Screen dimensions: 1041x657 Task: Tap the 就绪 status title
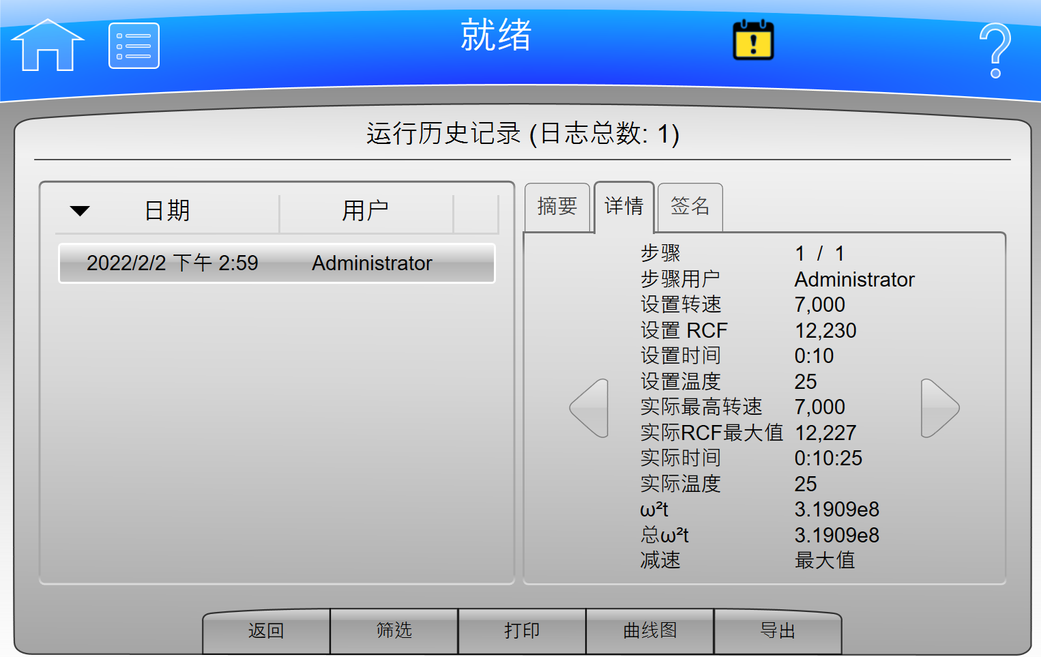496,35
